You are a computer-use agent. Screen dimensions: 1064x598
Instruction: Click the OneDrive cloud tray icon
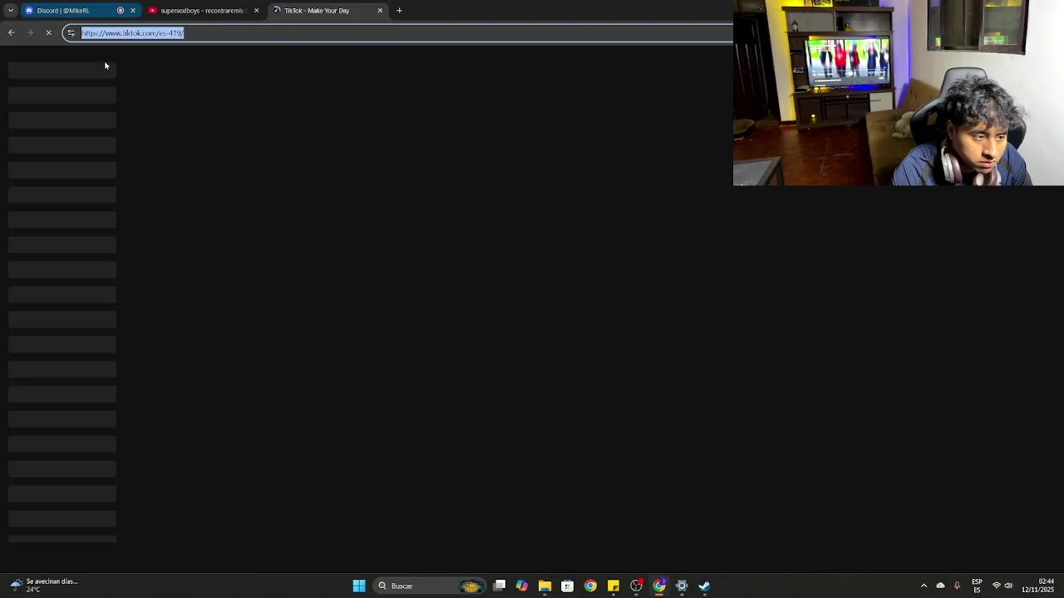pyautogui.click(x=940, y=586)
